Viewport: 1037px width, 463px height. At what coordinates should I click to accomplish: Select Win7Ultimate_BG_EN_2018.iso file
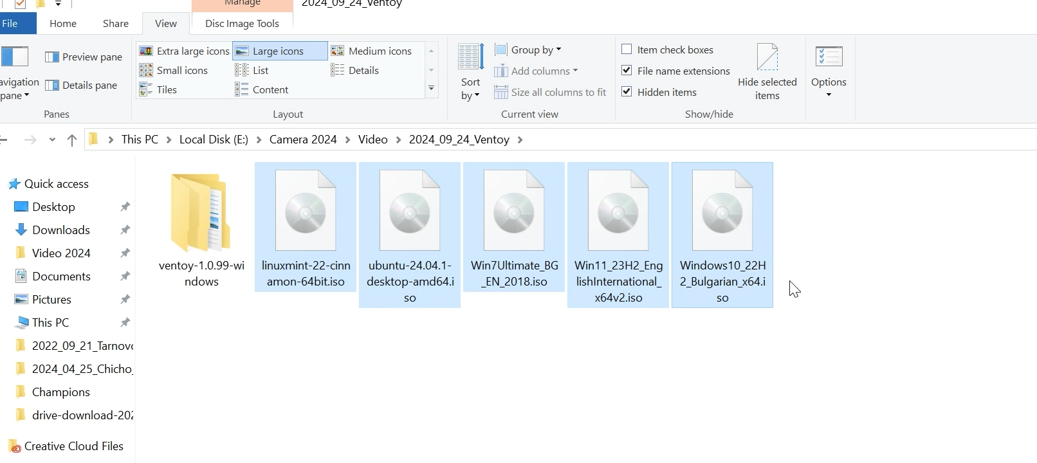point(514,227)
